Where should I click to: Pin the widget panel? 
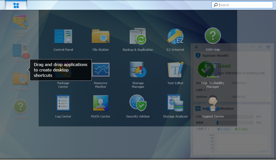click(260, 47)
